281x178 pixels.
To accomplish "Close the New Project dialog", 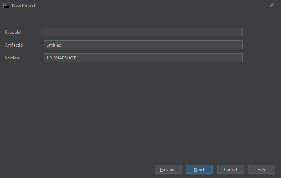I will [x=272, y=6].
